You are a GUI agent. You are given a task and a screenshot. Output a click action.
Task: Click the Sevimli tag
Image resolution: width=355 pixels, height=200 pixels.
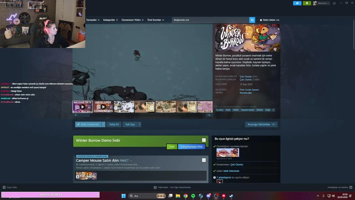(260, 110)
